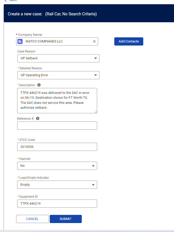
Task: Click the 'Case Reason' label
Action: click(x=26, y=51)
